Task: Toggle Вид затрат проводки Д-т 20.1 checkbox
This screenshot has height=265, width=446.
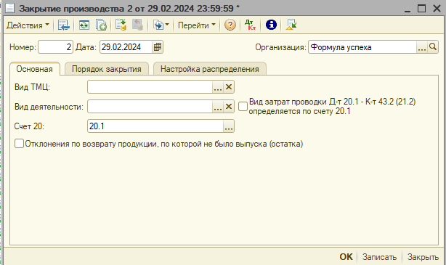Action: [243, 106]
